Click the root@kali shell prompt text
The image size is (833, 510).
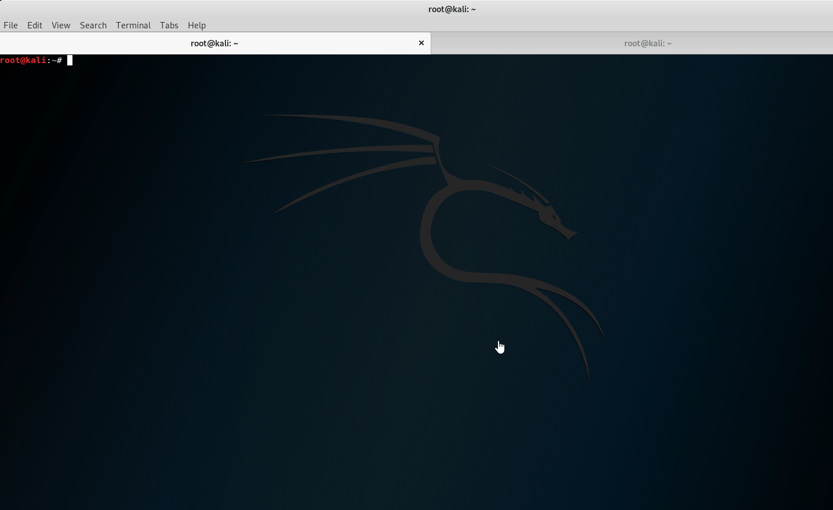[x=31, y=60]
